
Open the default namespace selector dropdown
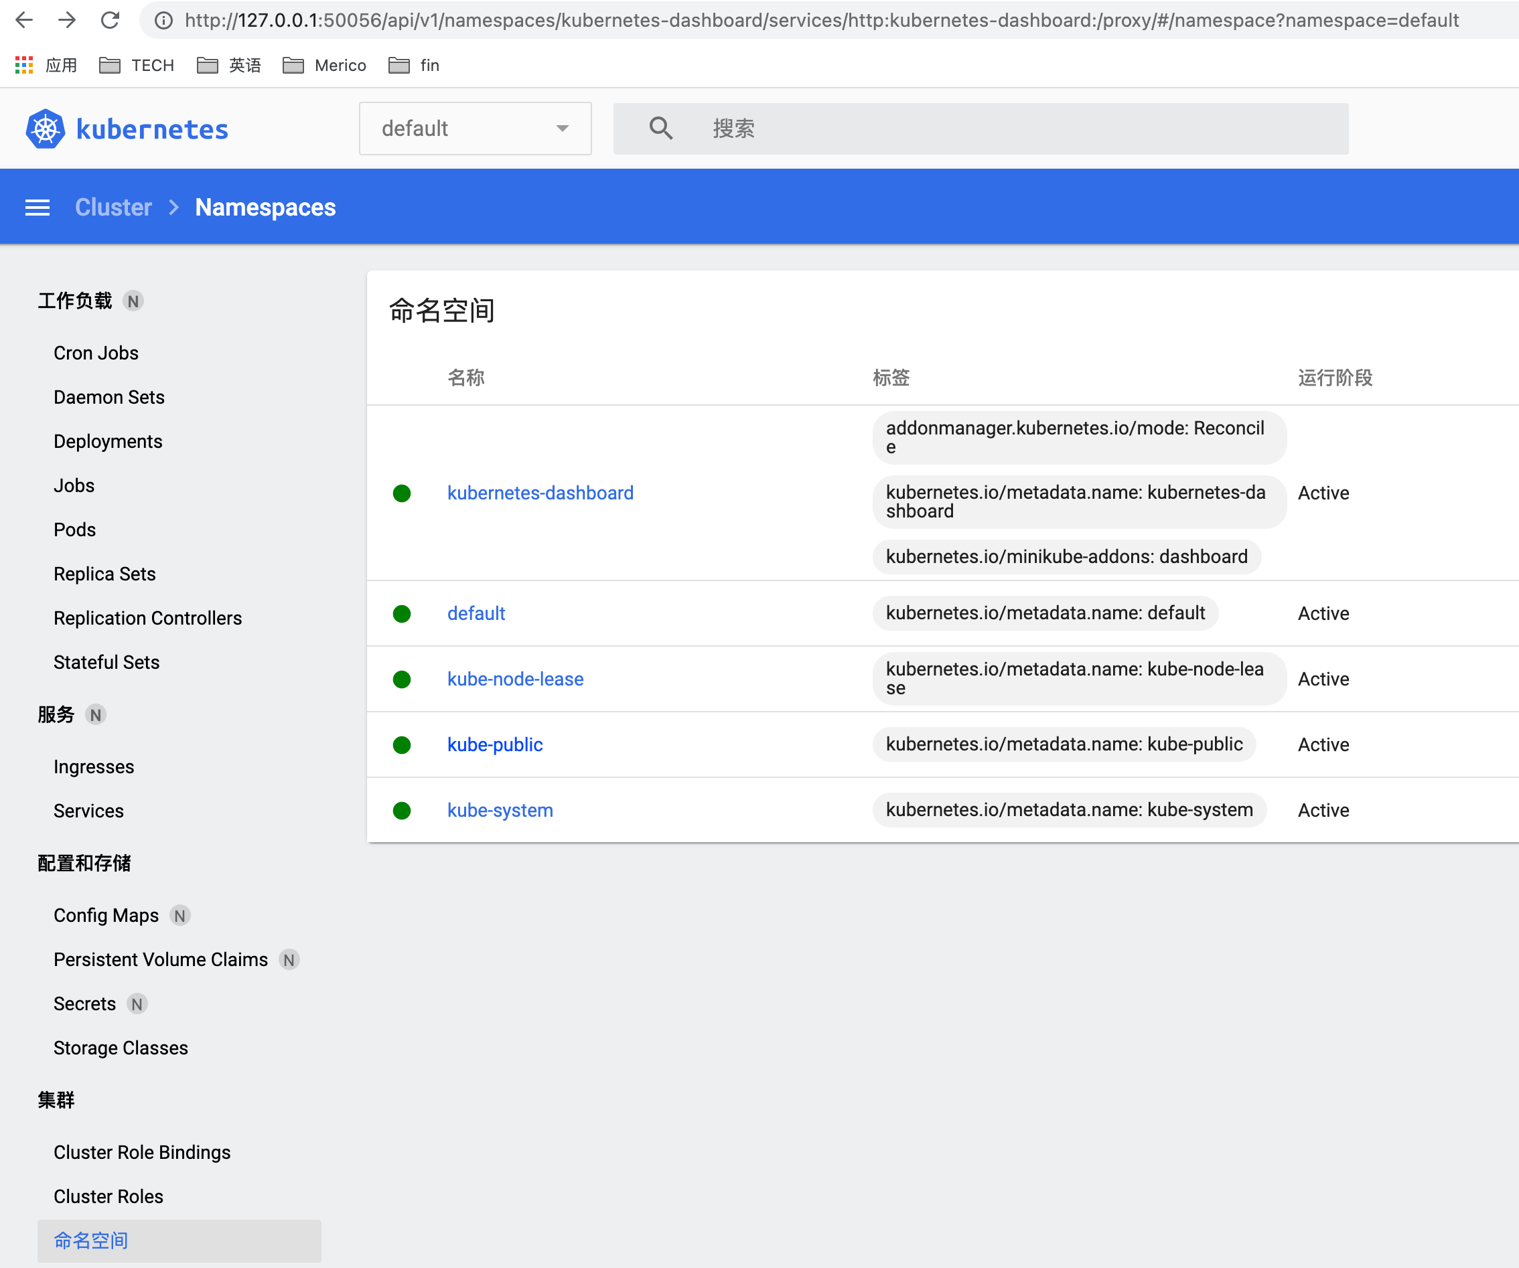[474, 129]
